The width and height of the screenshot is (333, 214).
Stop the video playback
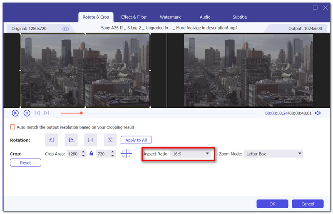pos(27,113)
